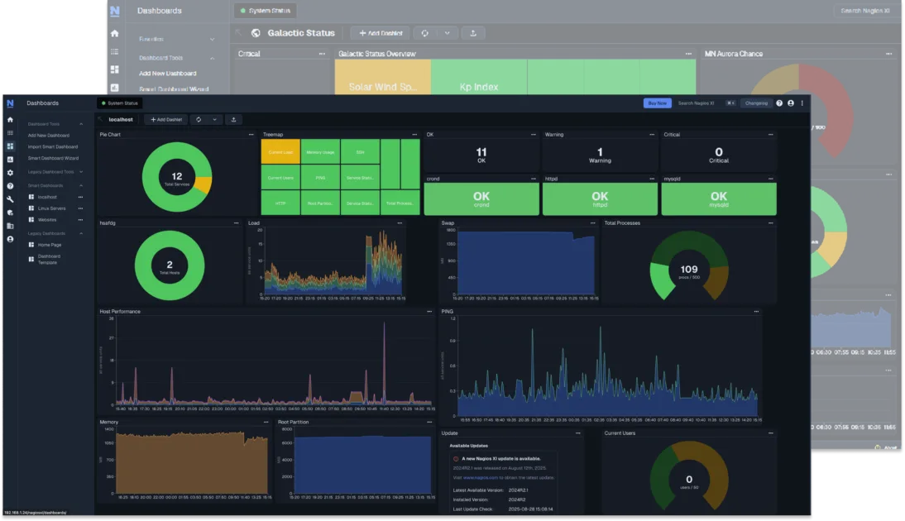The width and height of the screenshot is (905, 521).
Task: Select the Home icon in the left sidebar
Action: pos(11,120)
